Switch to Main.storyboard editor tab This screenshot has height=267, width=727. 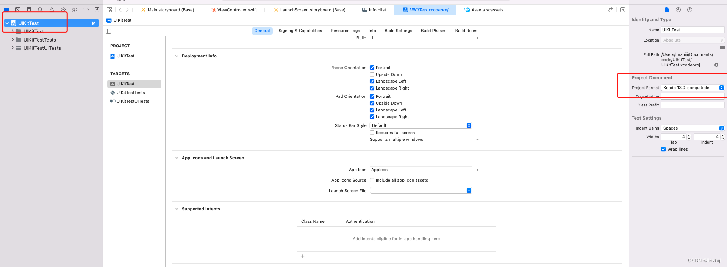[x=167, y=10]
